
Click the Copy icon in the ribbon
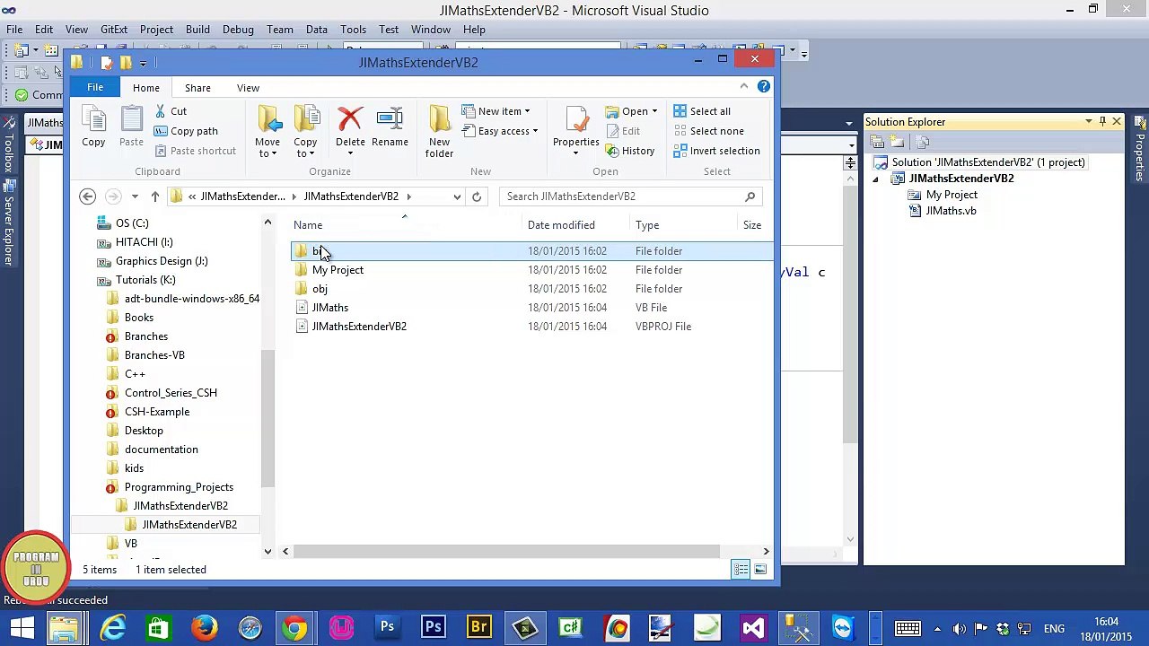click(93, 119)
